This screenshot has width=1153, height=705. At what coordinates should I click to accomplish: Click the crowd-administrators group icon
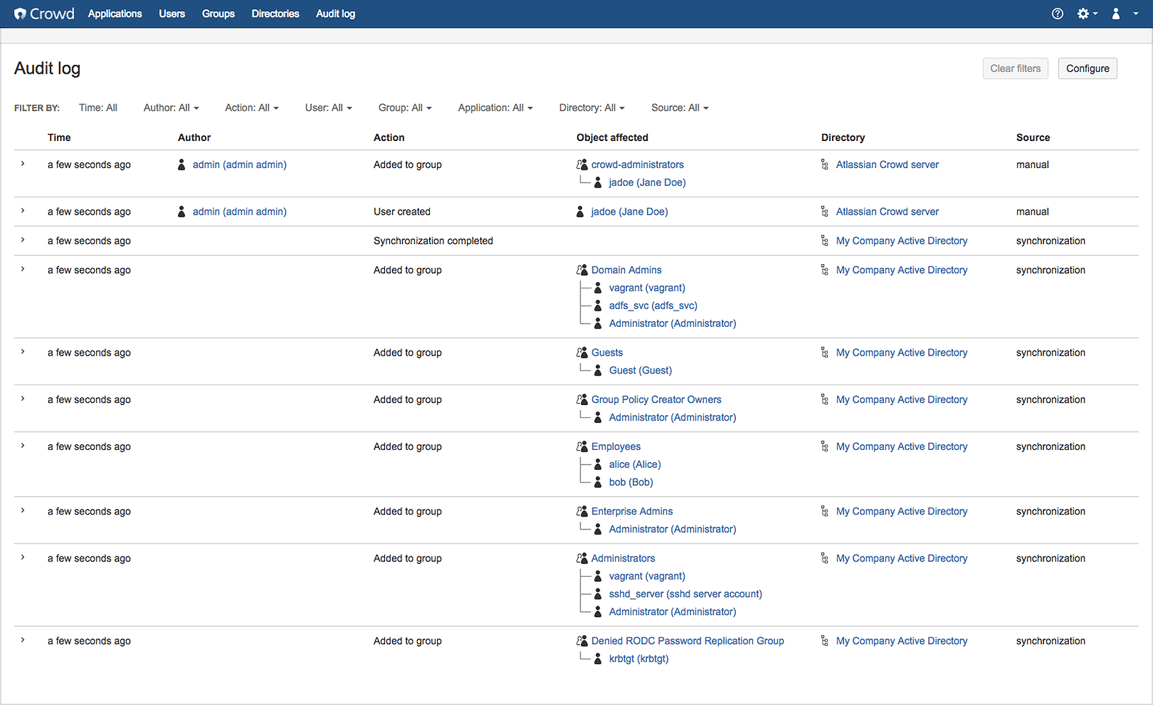[582, 165]
